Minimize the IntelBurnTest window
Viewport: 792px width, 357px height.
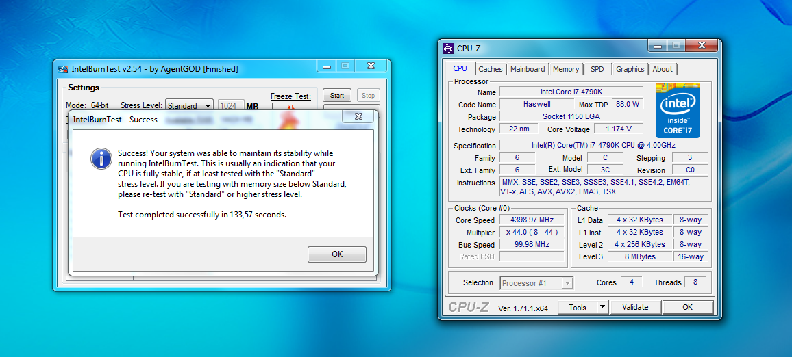click(326, 66)
